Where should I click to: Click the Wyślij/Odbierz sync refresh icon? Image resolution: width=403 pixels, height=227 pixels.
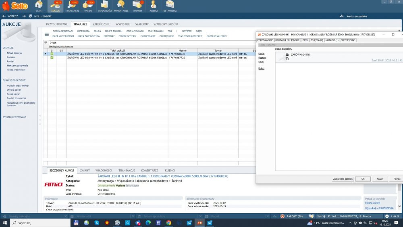30,16
